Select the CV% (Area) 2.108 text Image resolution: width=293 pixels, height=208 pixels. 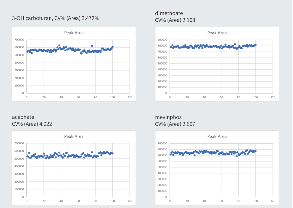tap(175, 20)
